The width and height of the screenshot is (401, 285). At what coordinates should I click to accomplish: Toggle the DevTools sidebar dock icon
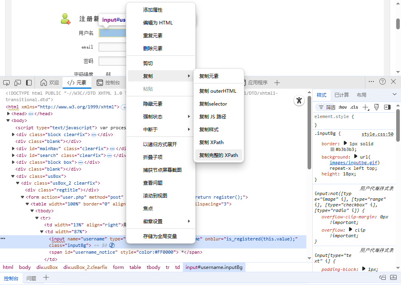coord(29,83)
